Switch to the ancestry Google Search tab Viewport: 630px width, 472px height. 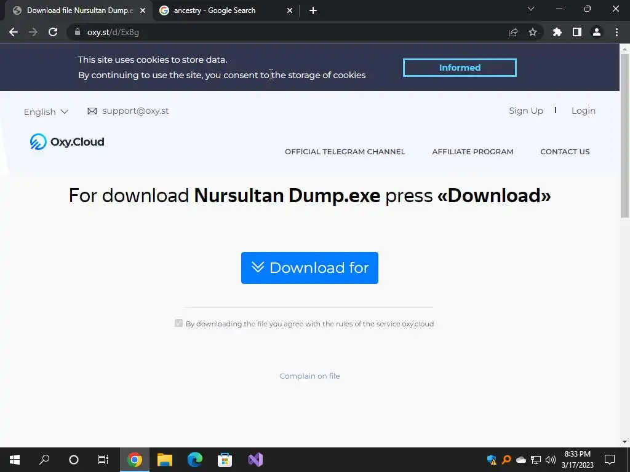[226, 10]
